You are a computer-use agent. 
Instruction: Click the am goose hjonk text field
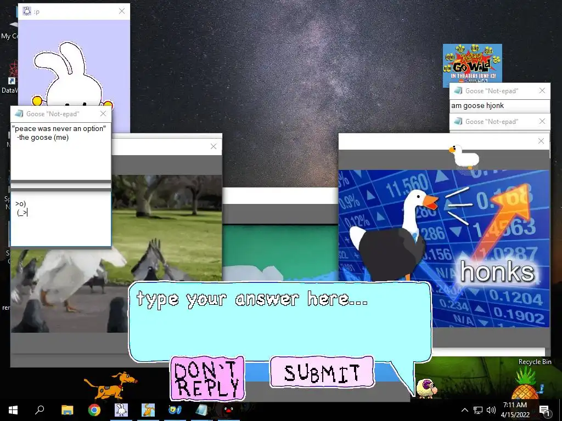[499, 106]
